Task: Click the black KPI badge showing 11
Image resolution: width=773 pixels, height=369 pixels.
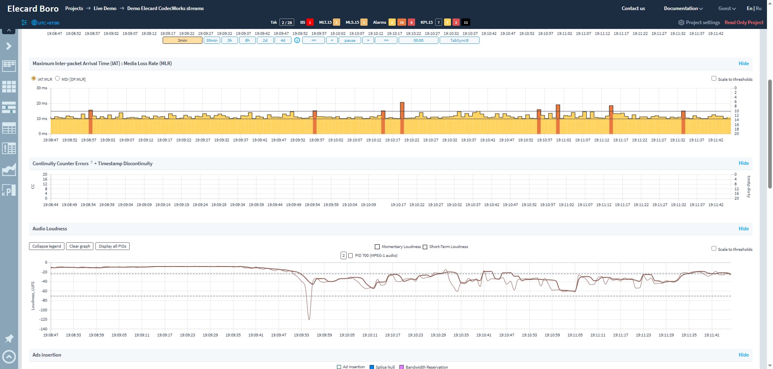Action: (x=466, y=23)
